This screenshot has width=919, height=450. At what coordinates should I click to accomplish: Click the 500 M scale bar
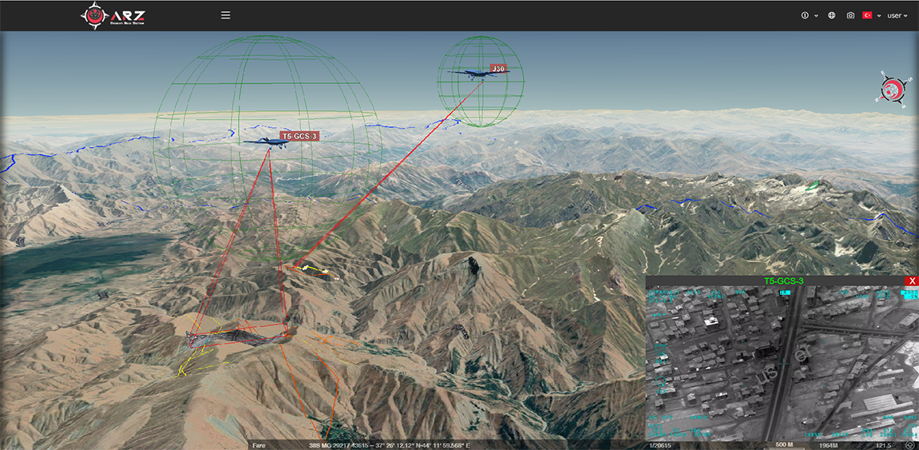pyautogui.click(x=783, y=445)
